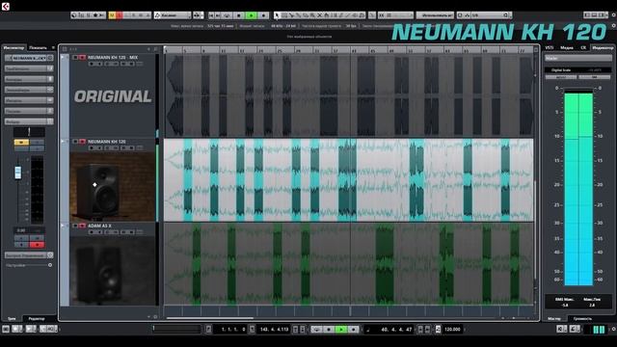Click the inspector track name field

29,58
